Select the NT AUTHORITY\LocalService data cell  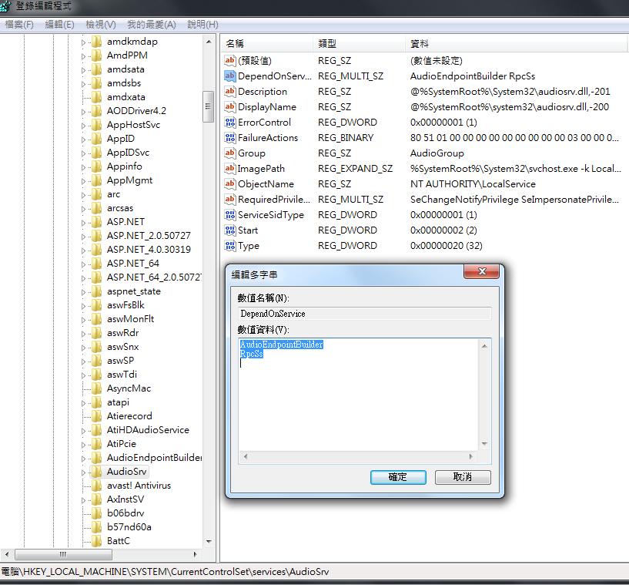click(x=473, y=184)
